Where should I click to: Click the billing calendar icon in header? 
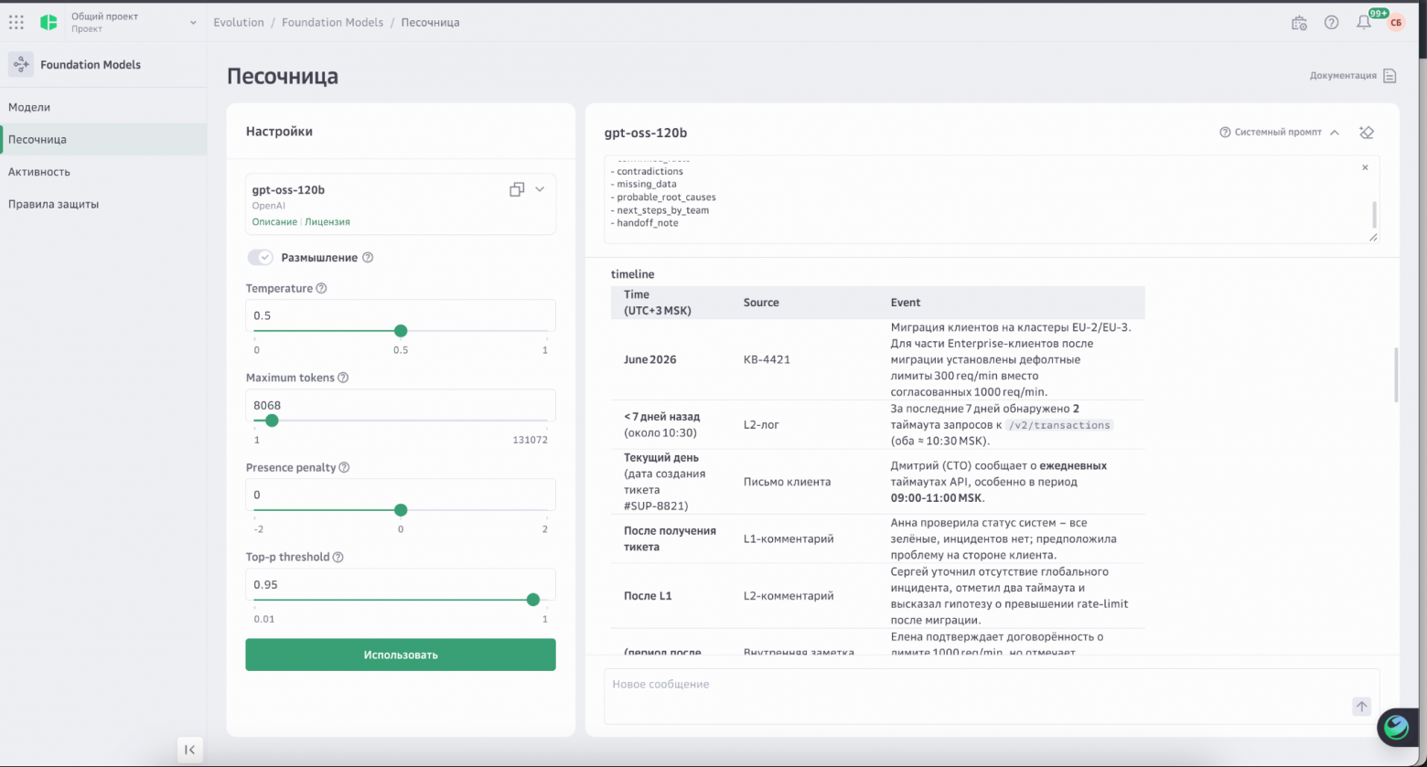[x=1299, y=23]
